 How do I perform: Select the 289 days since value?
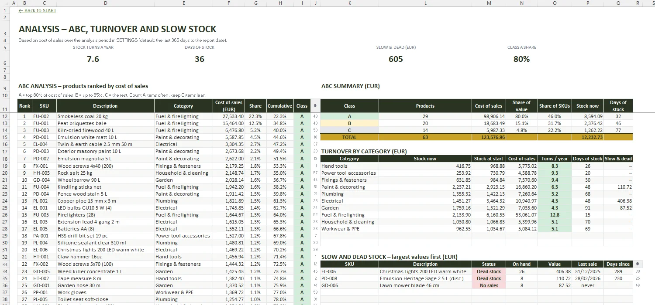tap(618, 271)
